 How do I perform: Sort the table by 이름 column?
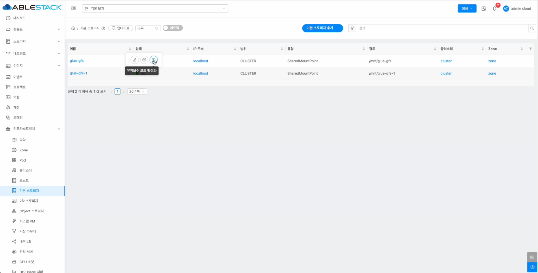(130, 49)
